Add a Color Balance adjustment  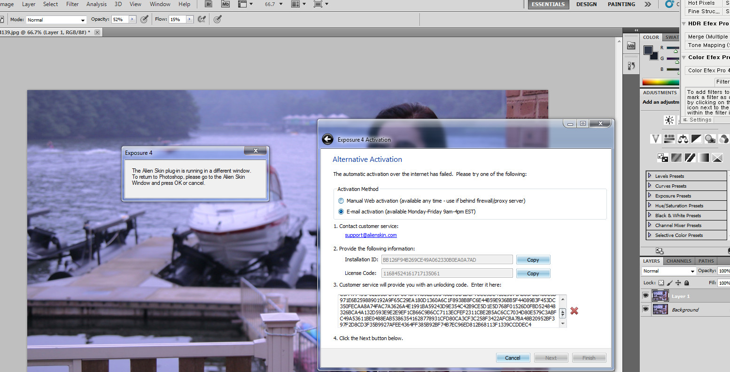click(x=683, y=138)
